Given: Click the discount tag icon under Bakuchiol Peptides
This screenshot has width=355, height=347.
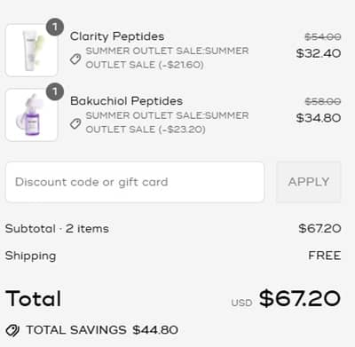Looking at the screenshot, I should point(75,123).
